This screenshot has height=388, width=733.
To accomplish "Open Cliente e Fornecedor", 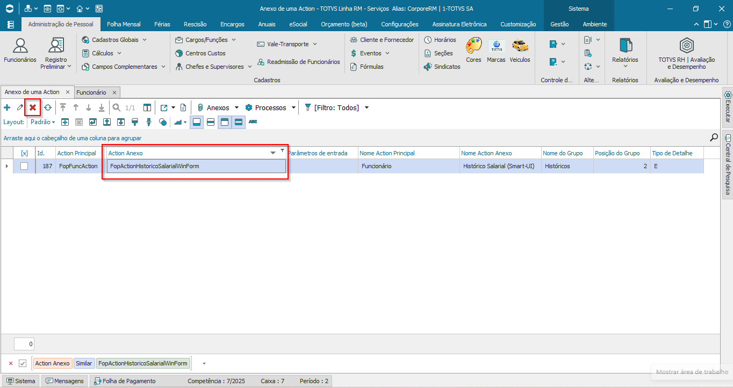I will (x=382, y=40).
